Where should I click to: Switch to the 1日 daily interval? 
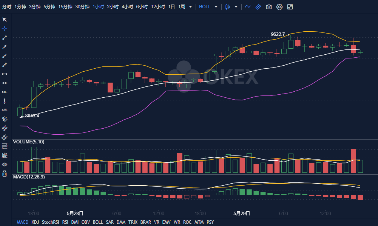pyautogui.click(x=171, y=7)
